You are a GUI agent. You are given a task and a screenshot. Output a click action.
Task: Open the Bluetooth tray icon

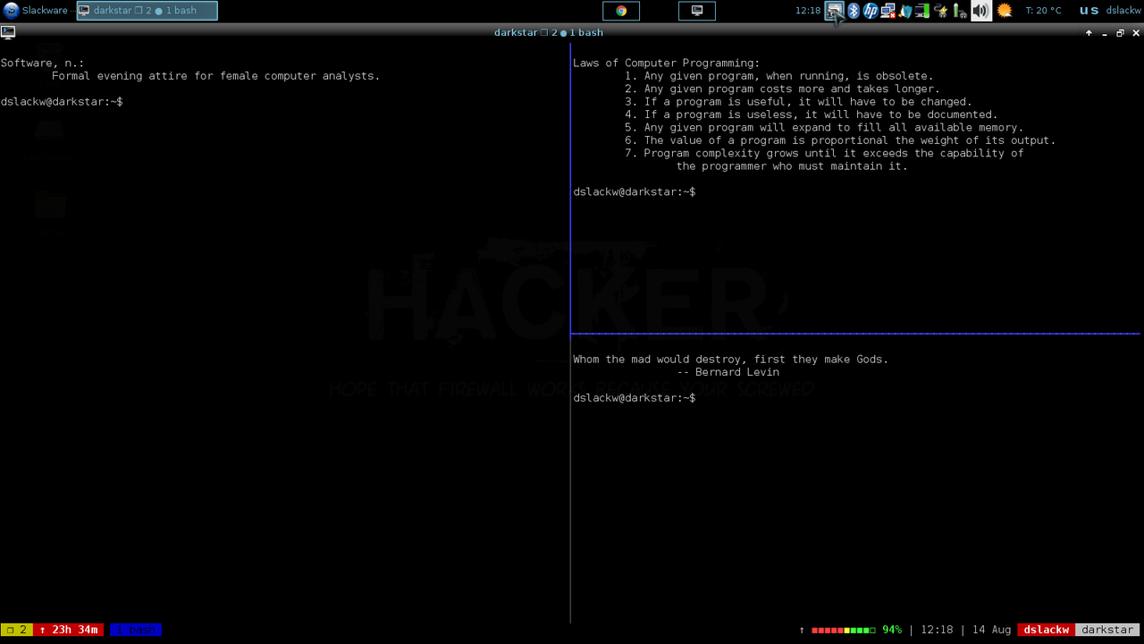[853, 11]
